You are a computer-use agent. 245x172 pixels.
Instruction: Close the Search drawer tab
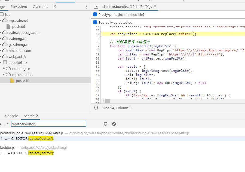tap(37, 115)
